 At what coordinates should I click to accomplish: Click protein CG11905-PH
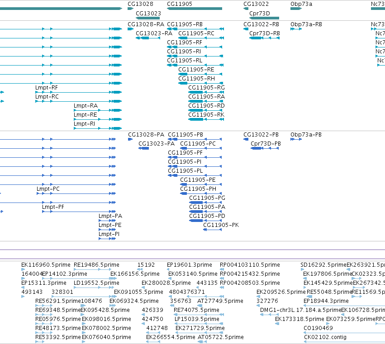coord(198,189)
